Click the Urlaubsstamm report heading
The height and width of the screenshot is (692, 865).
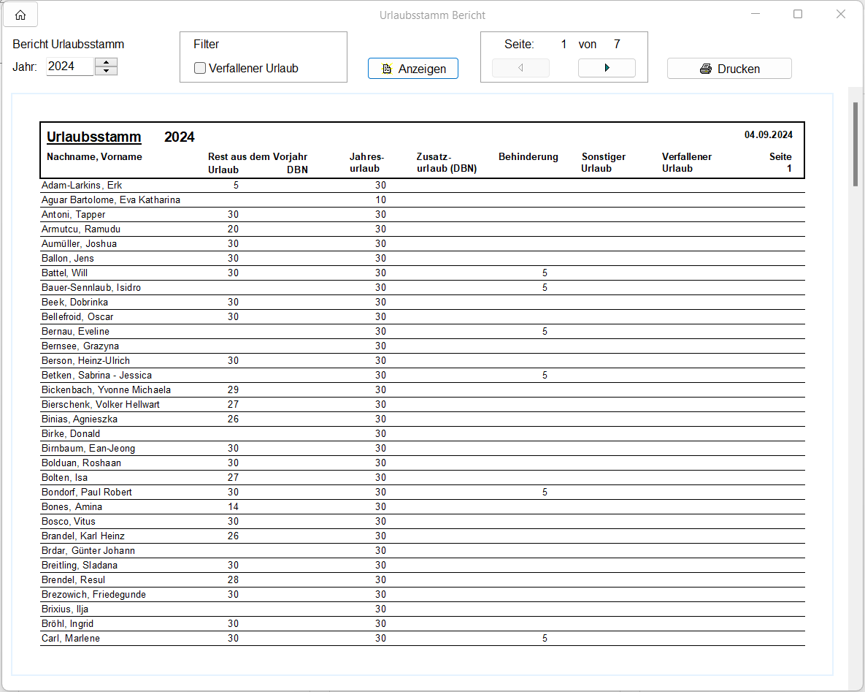[93, 137]
